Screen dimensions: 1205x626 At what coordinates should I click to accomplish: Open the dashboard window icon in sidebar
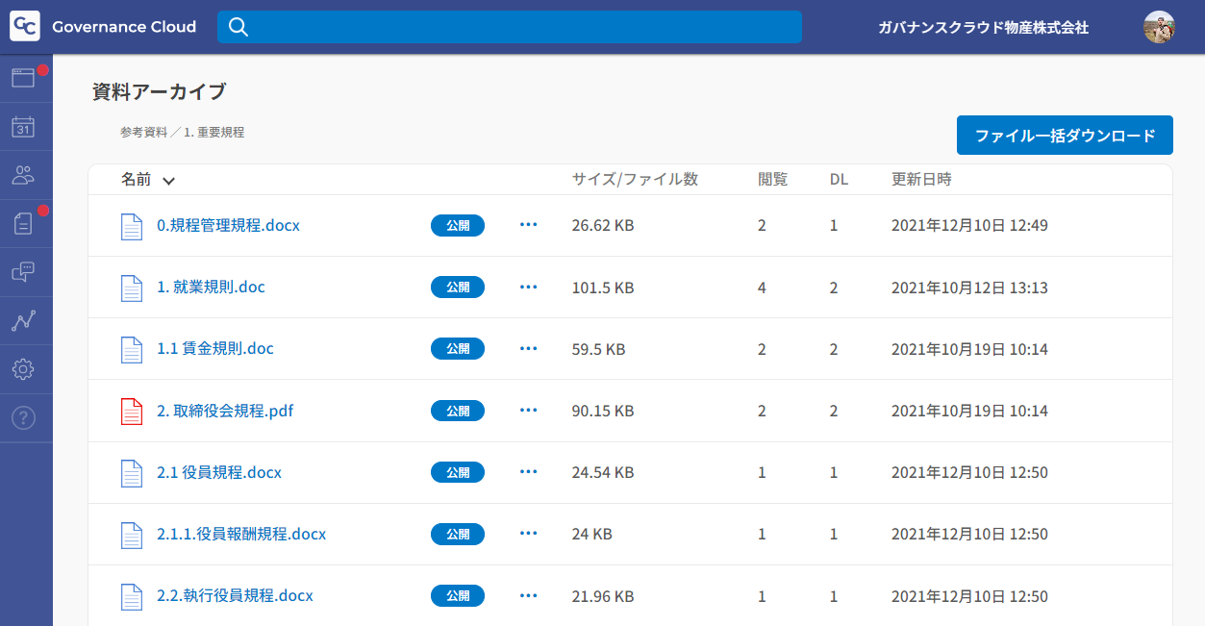coord(23,78)
